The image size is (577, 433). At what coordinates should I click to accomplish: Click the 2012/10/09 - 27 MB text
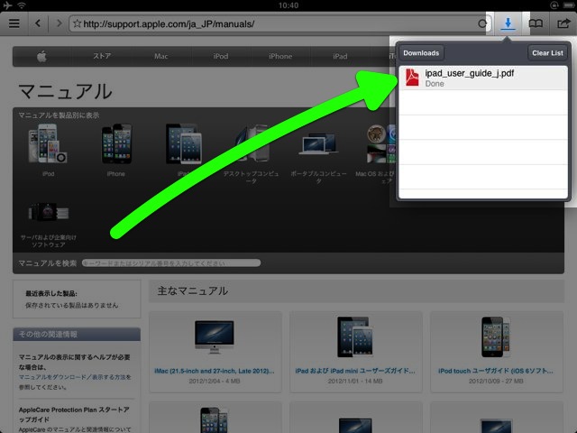tap(496, 381)
